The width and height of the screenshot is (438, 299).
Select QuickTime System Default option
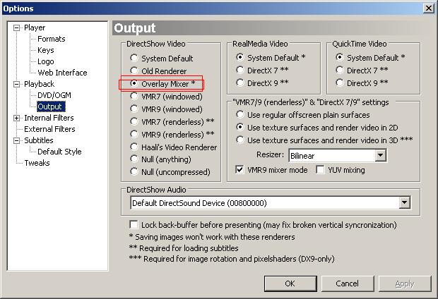[370, 57]
